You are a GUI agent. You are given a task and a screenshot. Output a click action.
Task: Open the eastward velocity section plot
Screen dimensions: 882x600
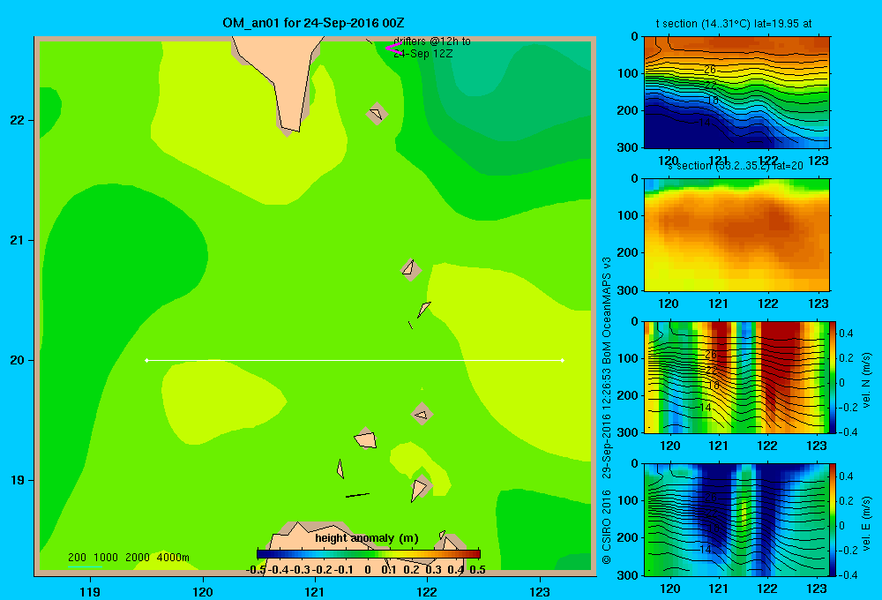coord(736,519)
